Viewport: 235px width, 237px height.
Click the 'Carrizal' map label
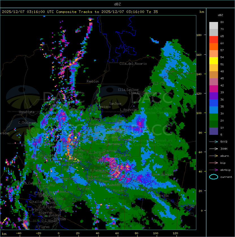click(x=84, y=189)
